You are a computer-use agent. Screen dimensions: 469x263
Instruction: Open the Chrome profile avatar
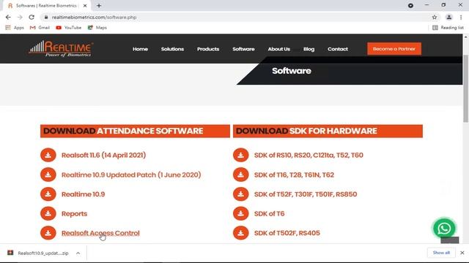pos(449,18)
